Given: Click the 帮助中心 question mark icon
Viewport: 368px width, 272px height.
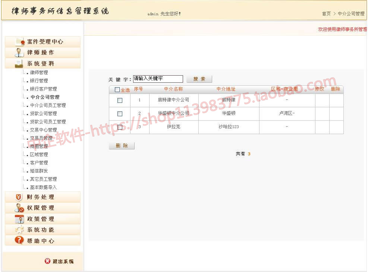Looking at the screenshot, I should (x=19, y=241).
